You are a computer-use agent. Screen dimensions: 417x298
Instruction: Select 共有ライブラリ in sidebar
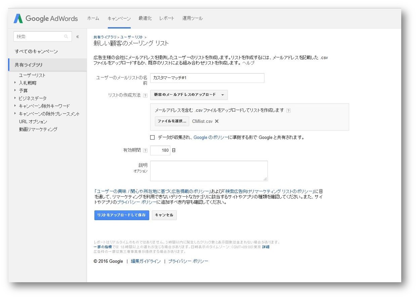click(x=47, y=65)
